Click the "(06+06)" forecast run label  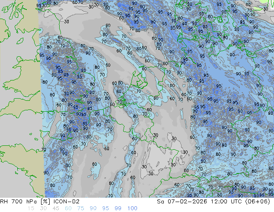coord(258,202)
